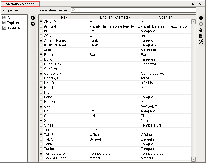
Task: Select the Spanish cell 'Oficina'
Action: [166, 135]
